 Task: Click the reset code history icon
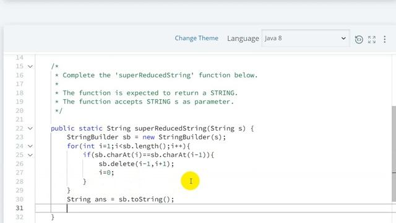(x=359, y=40)
